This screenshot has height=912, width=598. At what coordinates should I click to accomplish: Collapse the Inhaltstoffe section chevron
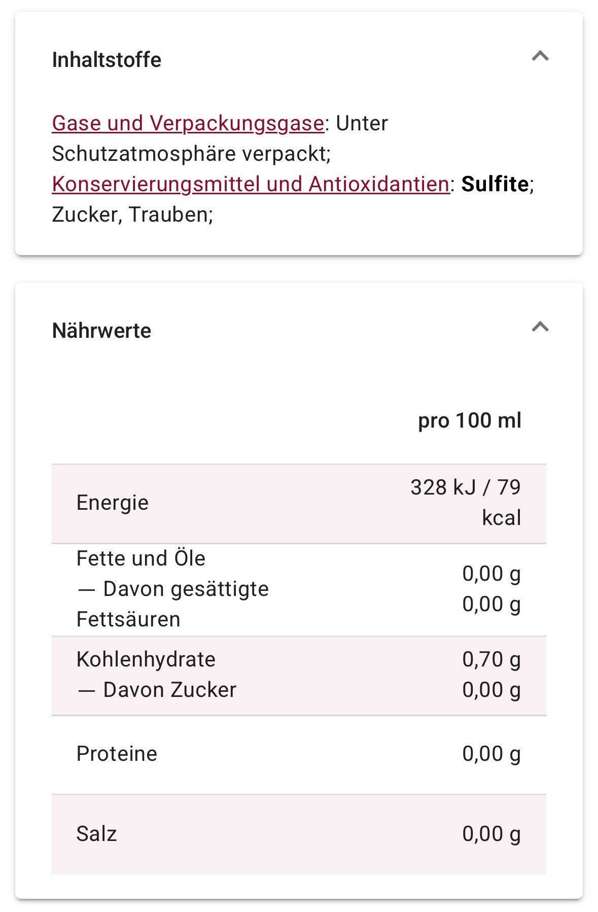click(x=540, y=56)
